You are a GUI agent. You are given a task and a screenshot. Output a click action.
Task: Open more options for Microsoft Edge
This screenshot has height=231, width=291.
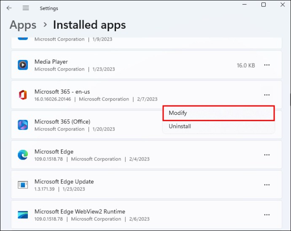pyautogui.click(x=267, y=155)
